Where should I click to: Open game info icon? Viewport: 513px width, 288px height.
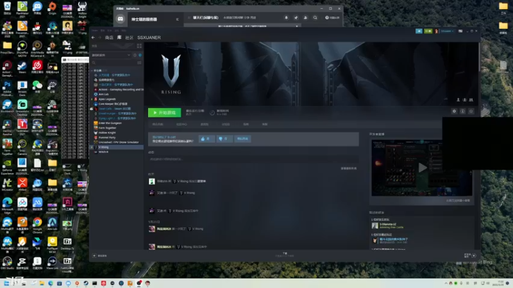point(462,111)
